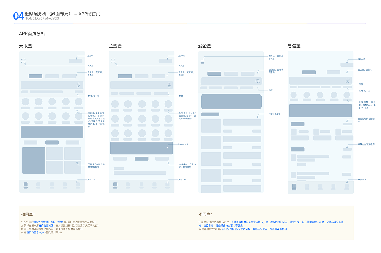Click the magnifier icon in 爱企查 search bar
381x253 pixels.
(x=258, y=81)
